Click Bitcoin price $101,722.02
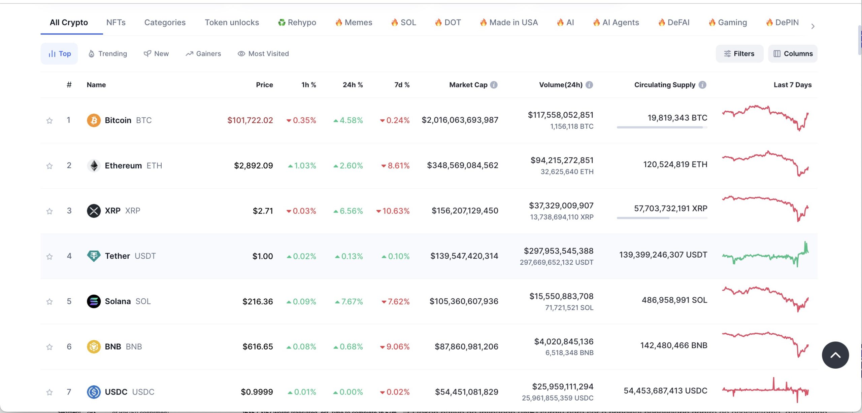This screenshot has height=413, width=862. (250, 120)
